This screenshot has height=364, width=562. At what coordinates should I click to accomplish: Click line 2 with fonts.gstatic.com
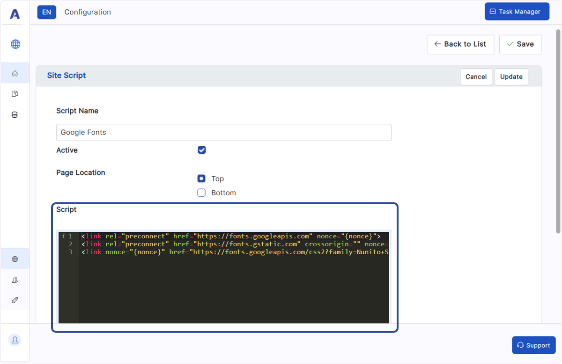point(234,244)
